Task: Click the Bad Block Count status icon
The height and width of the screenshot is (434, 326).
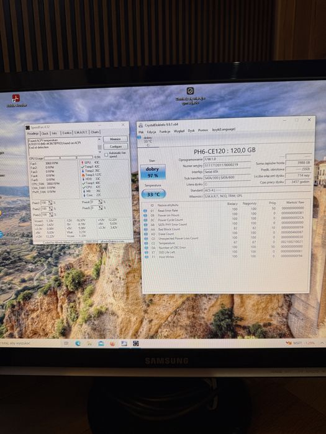Action: pos(145,229)
